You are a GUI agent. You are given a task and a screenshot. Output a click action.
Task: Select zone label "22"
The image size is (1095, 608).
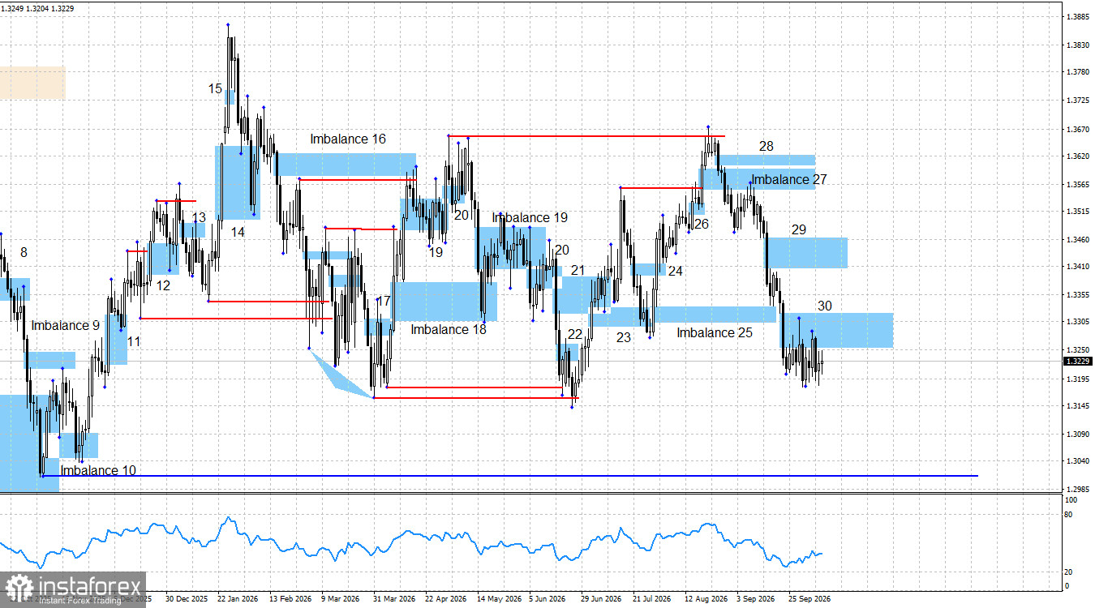tap(575, 334)
